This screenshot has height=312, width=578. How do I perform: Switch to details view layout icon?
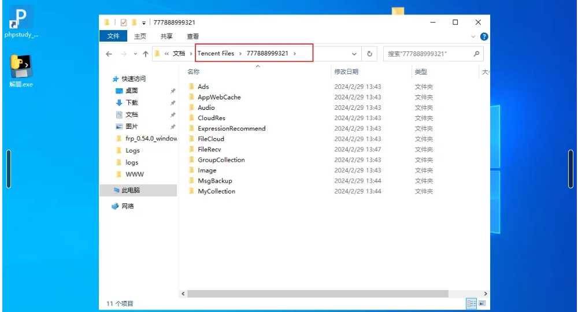pos(472,303)
